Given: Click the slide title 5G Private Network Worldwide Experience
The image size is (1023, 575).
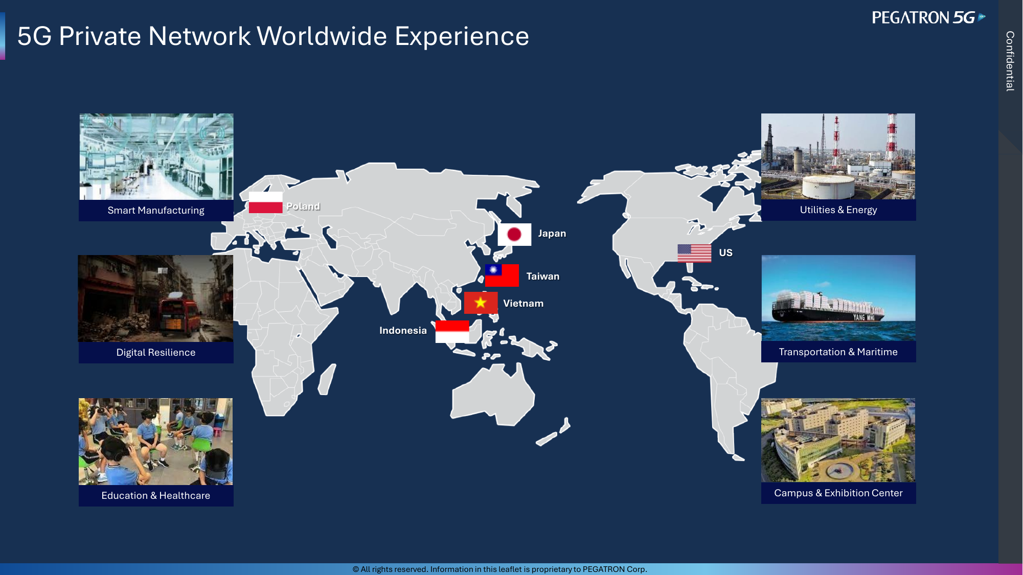Looking at the screenshot, I should [274, 36].
